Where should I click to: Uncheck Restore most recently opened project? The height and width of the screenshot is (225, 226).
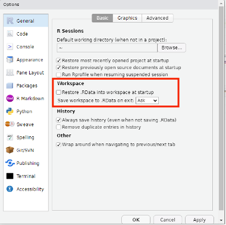59,60
